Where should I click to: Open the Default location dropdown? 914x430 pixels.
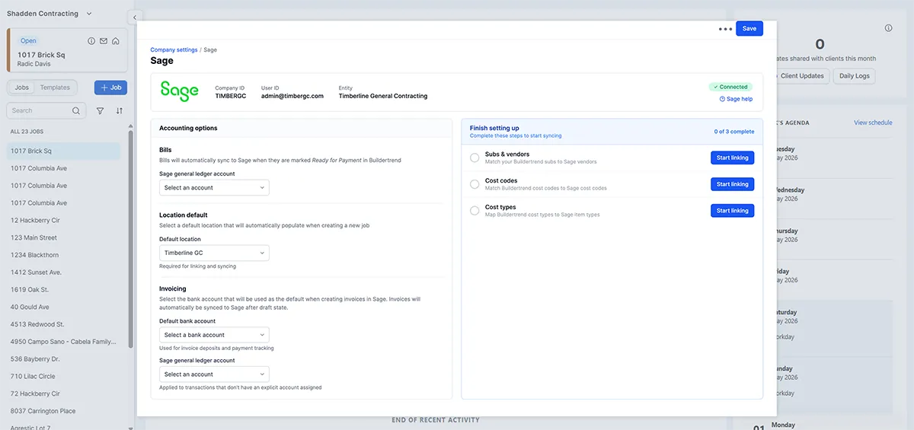pos(214,253)
